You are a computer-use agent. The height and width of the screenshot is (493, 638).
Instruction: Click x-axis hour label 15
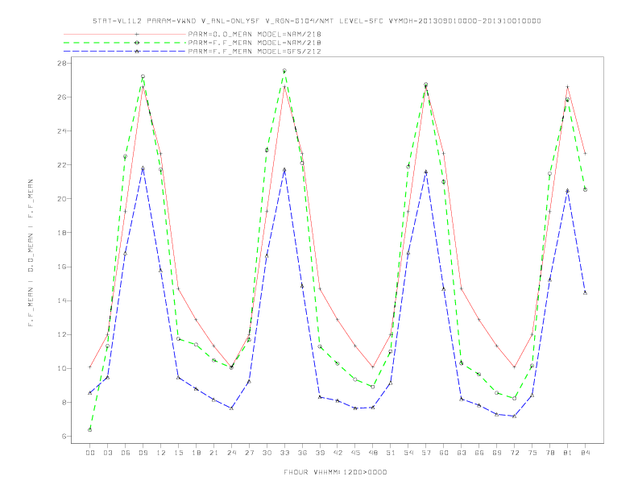(x=178, y=453)
